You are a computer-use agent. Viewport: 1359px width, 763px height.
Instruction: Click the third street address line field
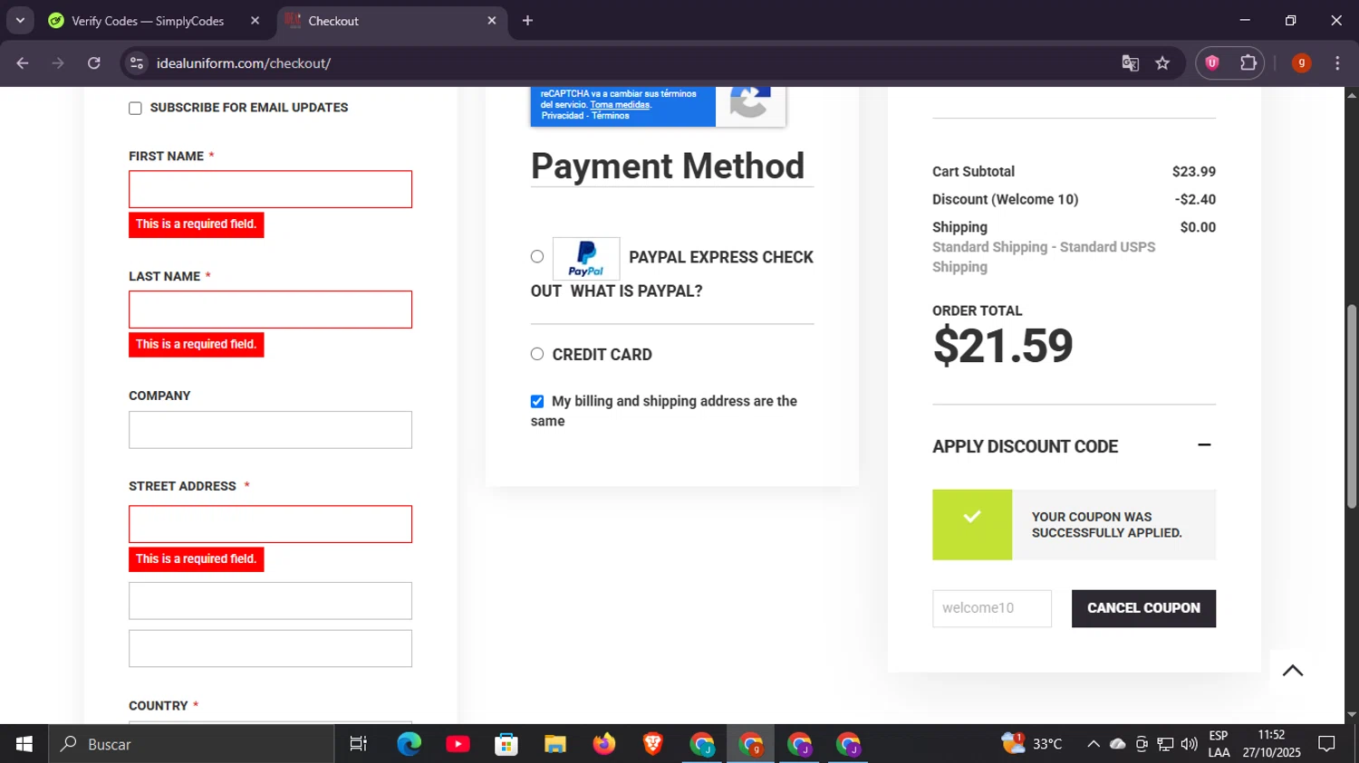(x=270, y=649)
